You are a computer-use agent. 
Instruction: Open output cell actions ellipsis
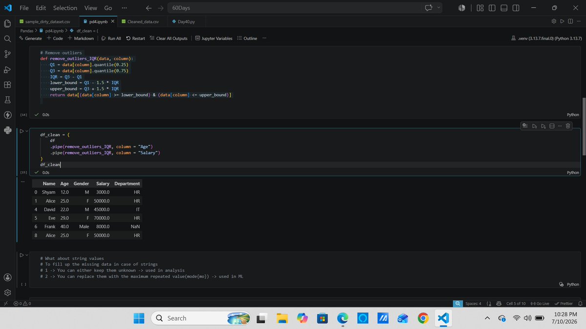coord(22,181)
